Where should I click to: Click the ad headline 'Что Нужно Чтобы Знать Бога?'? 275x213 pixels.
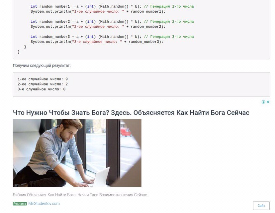click(131, 112)
